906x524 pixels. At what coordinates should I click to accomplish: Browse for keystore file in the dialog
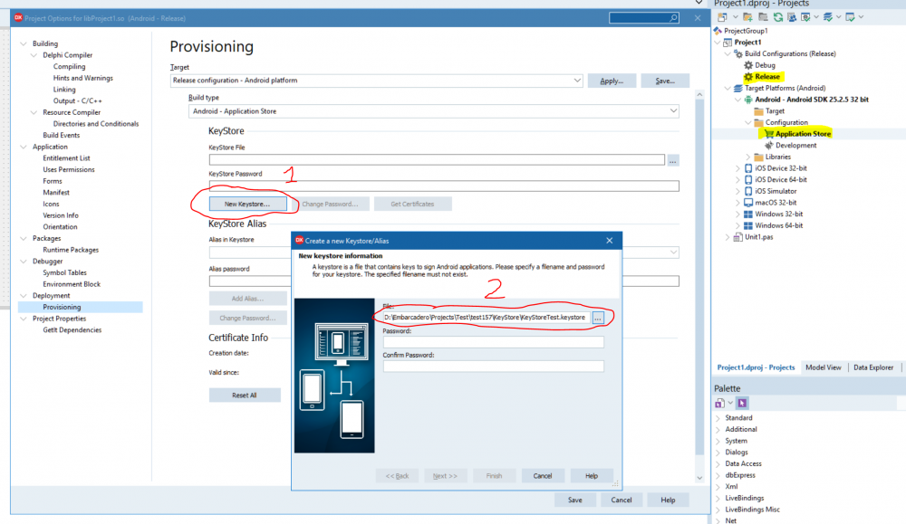598,318
